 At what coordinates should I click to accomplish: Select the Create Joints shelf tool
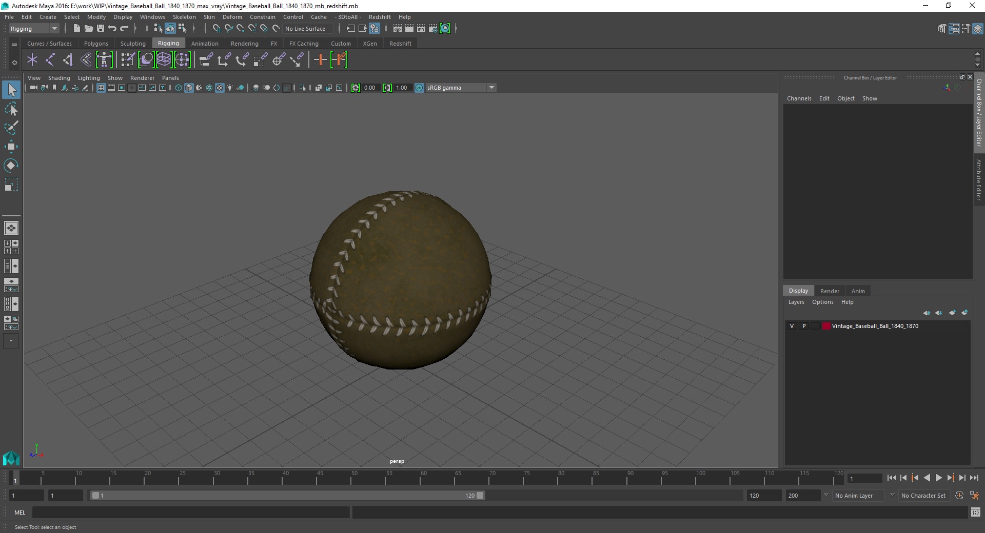50,60
